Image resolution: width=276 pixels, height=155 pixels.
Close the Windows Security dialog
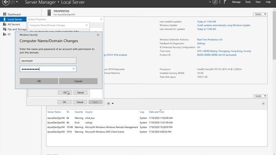coord(98,35)
